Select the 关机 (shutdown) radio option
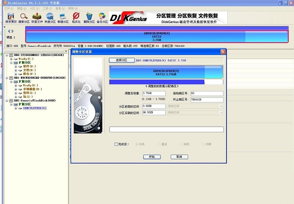The image size is (294, 204). [x=137, y=144]
